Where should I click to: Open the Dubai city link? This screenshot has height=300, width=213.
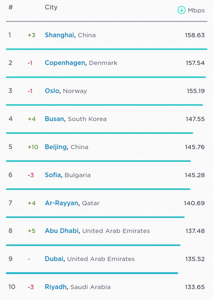click(54, 259)
